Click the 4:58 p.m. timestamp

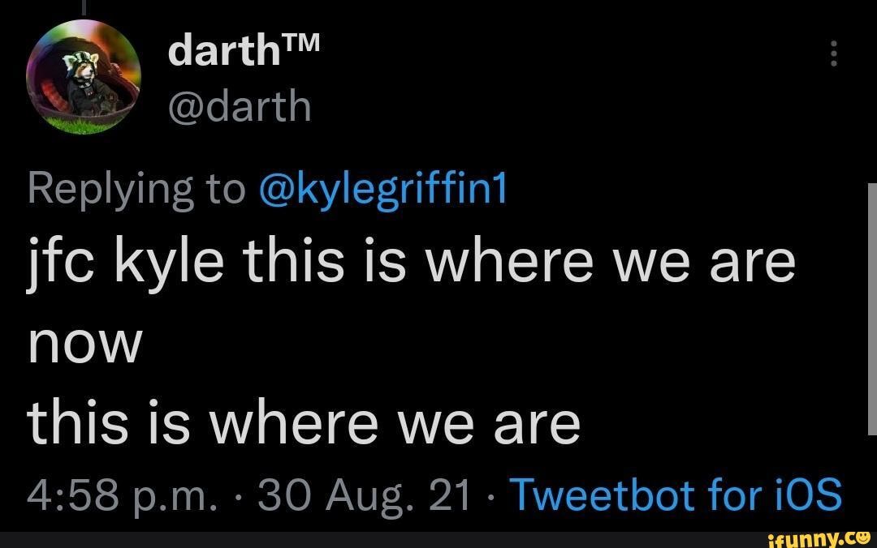(123, 493)
